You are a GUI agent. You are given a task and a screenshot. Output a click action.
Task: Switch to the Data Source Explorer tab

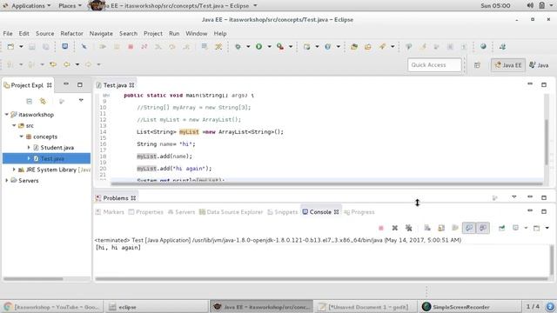coord(231,212)
